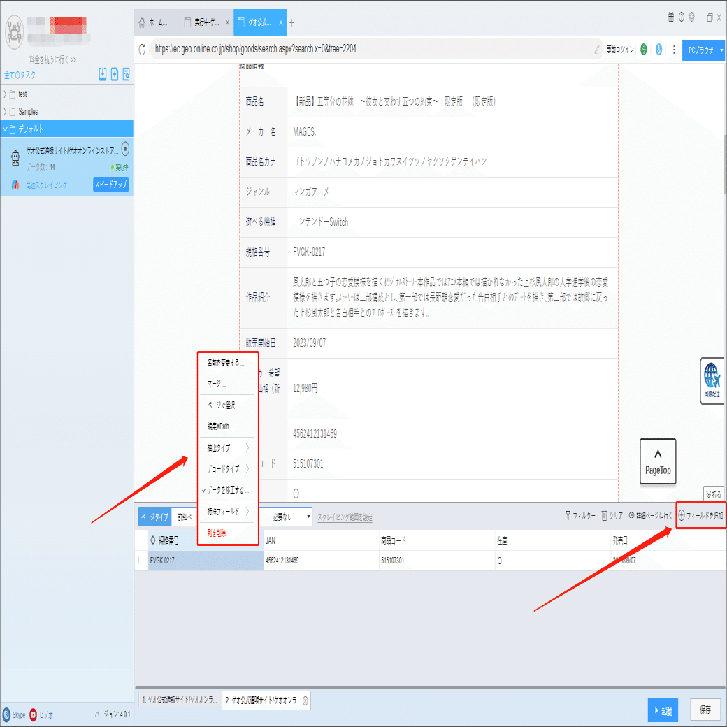
Task: Close the second bottom task tab
Action: tap(305, 700)
